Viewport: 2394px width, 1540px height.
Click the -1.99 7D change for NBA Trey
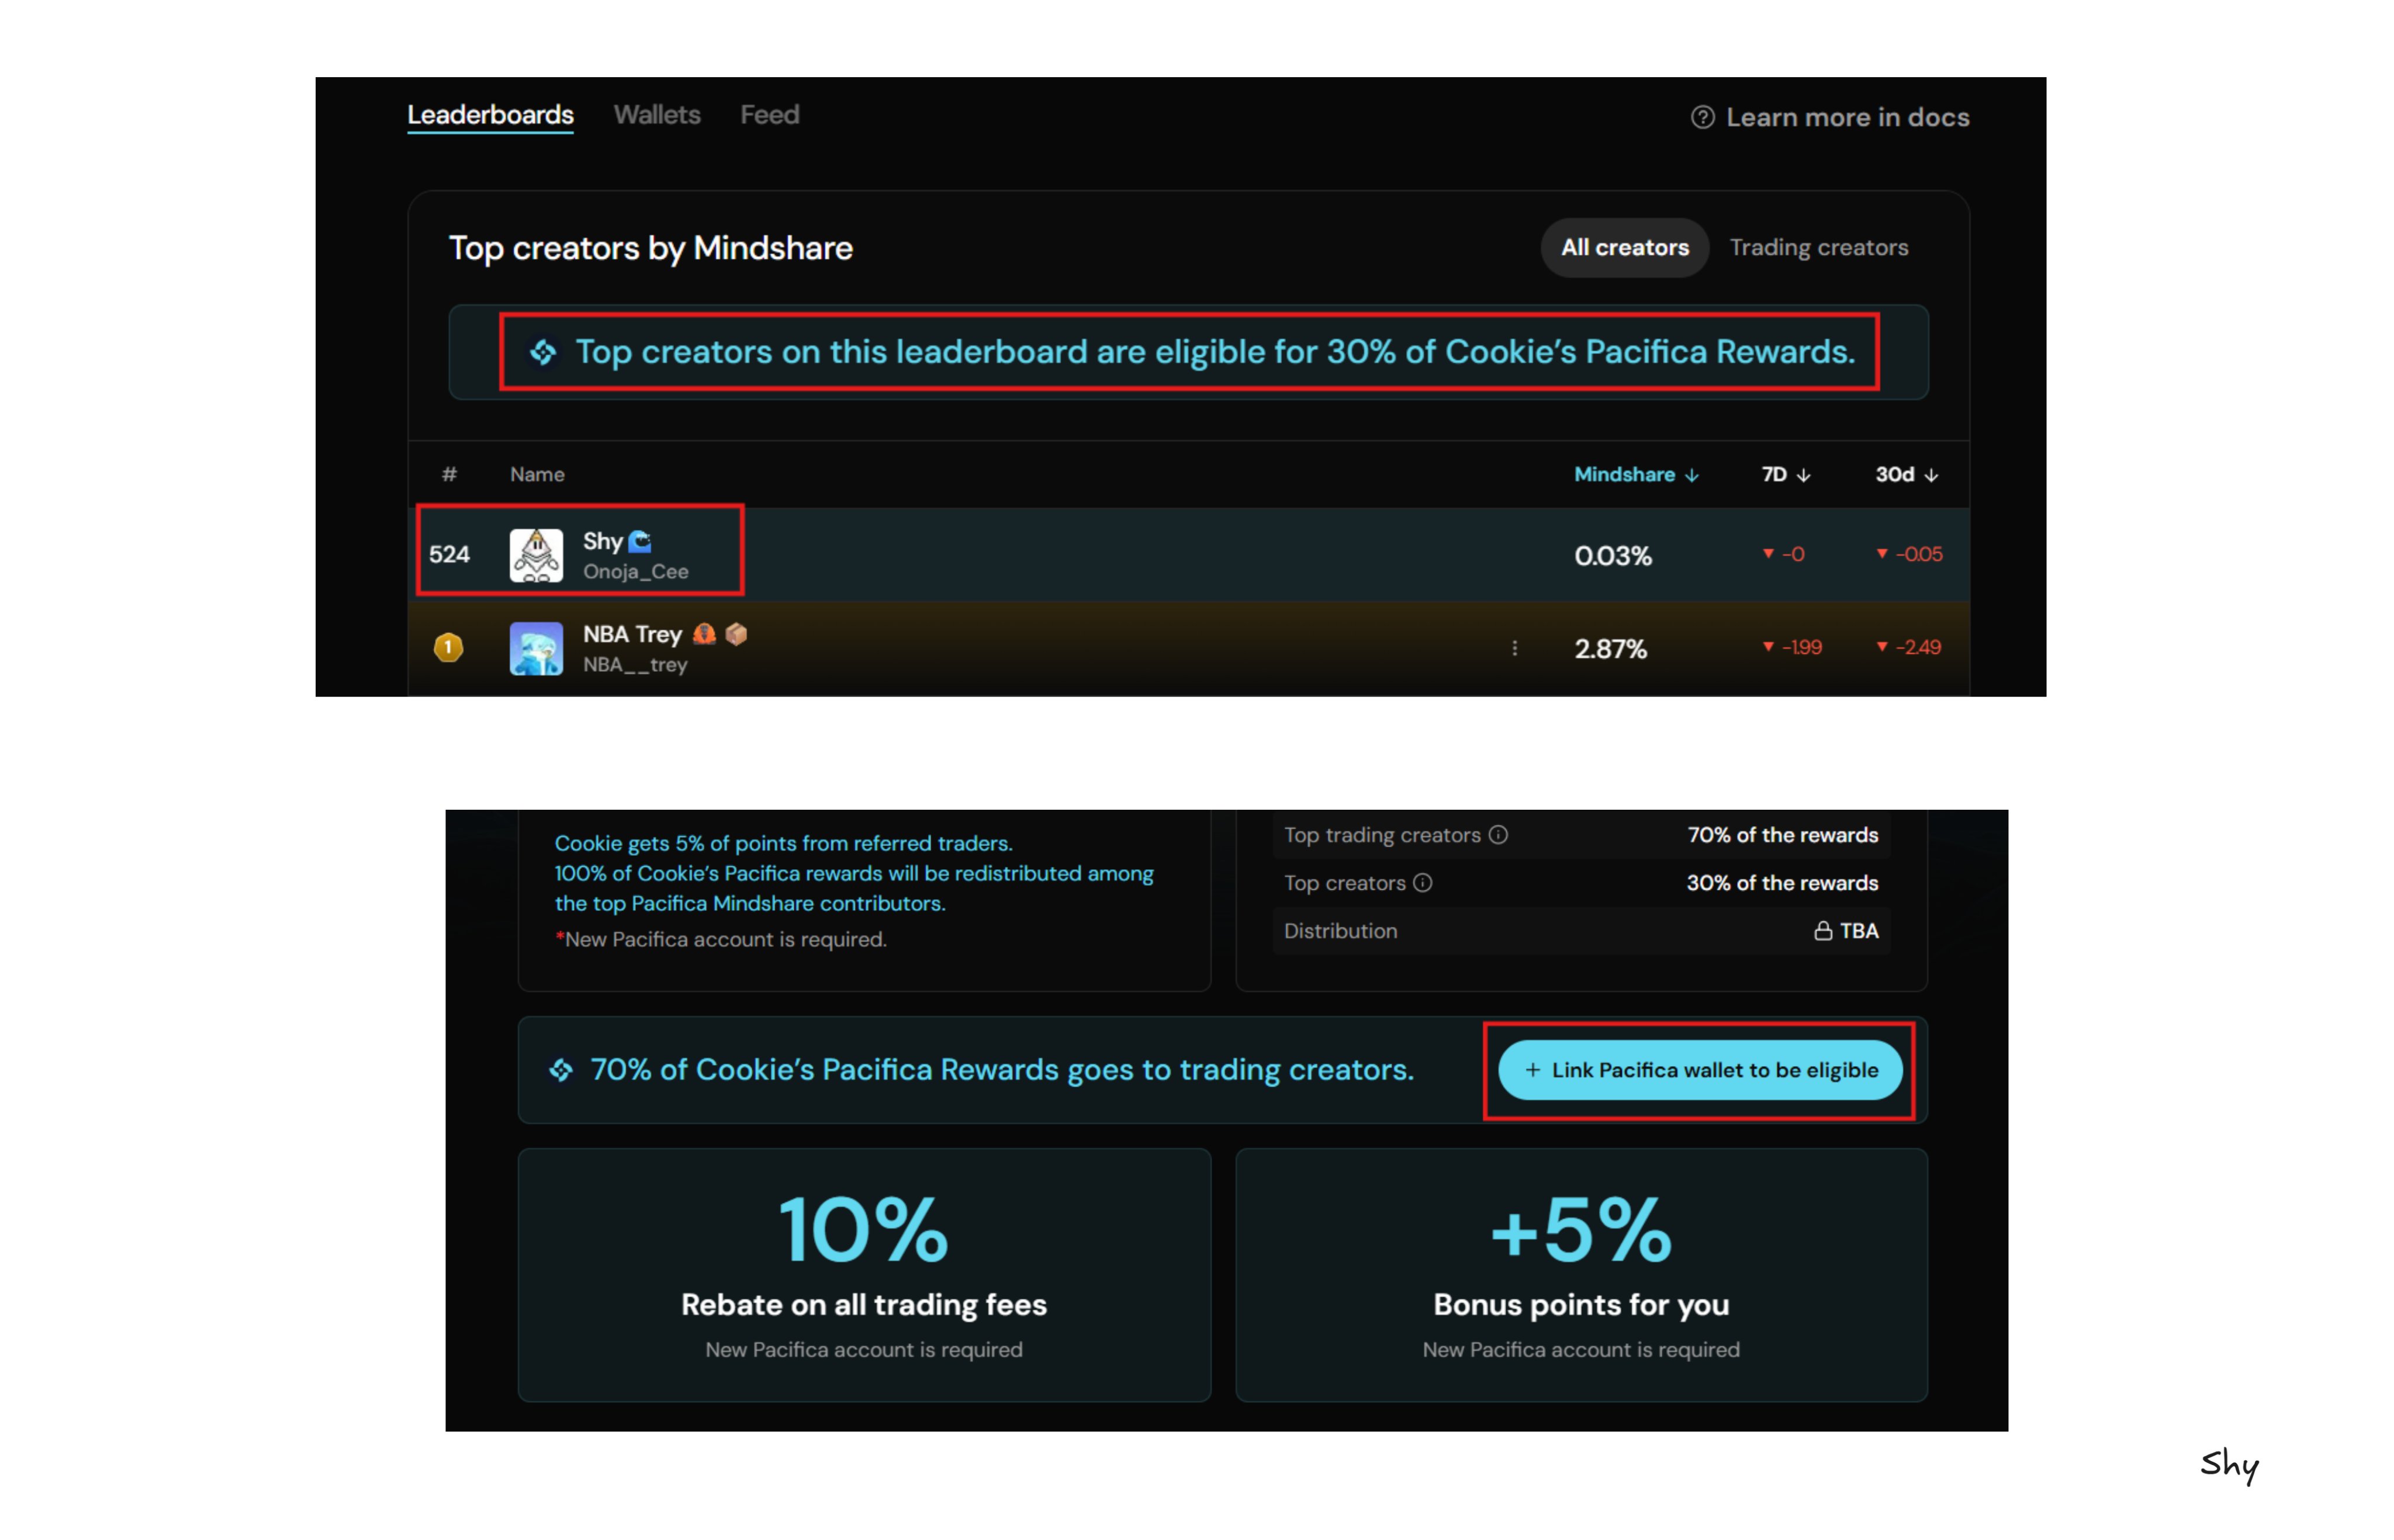(x=1793, y=647)
